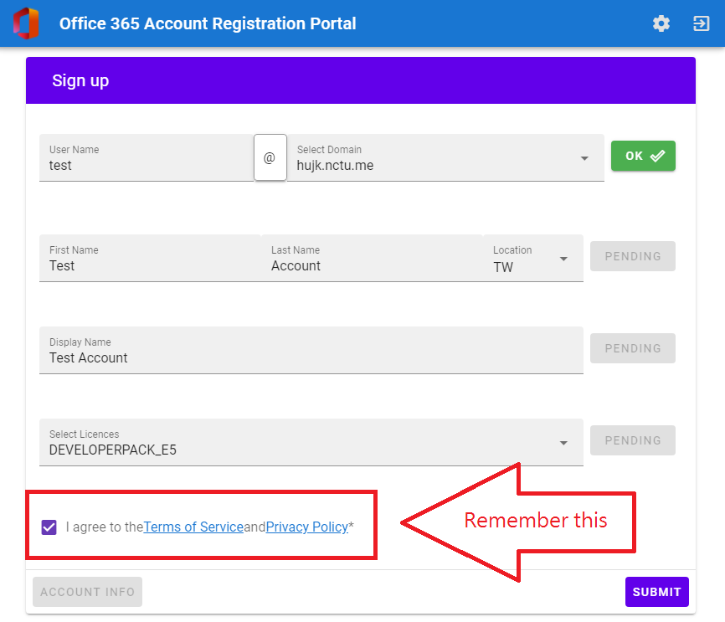
Task: Click the @ symbol box
Action: click(x=270, y=157)
